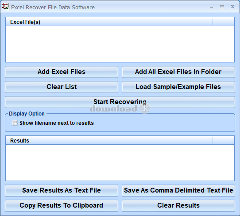
Task: Save As Comma Delimited Text File
Action: 178,190
